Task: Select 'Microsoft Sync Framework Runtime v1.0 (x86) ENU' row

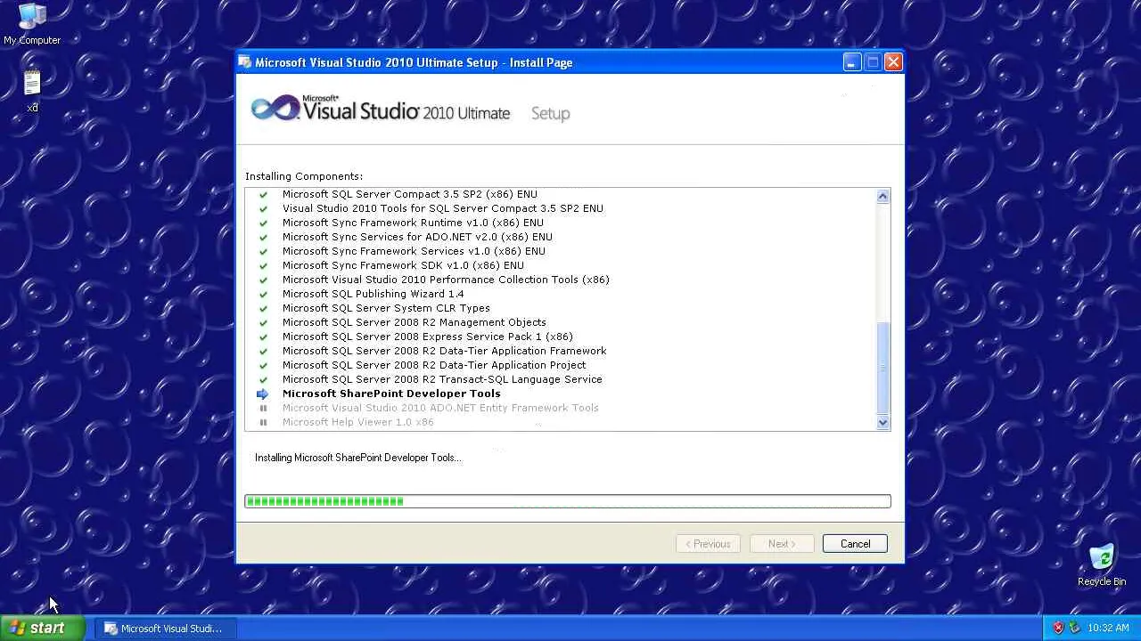Action: pos(413,223)
